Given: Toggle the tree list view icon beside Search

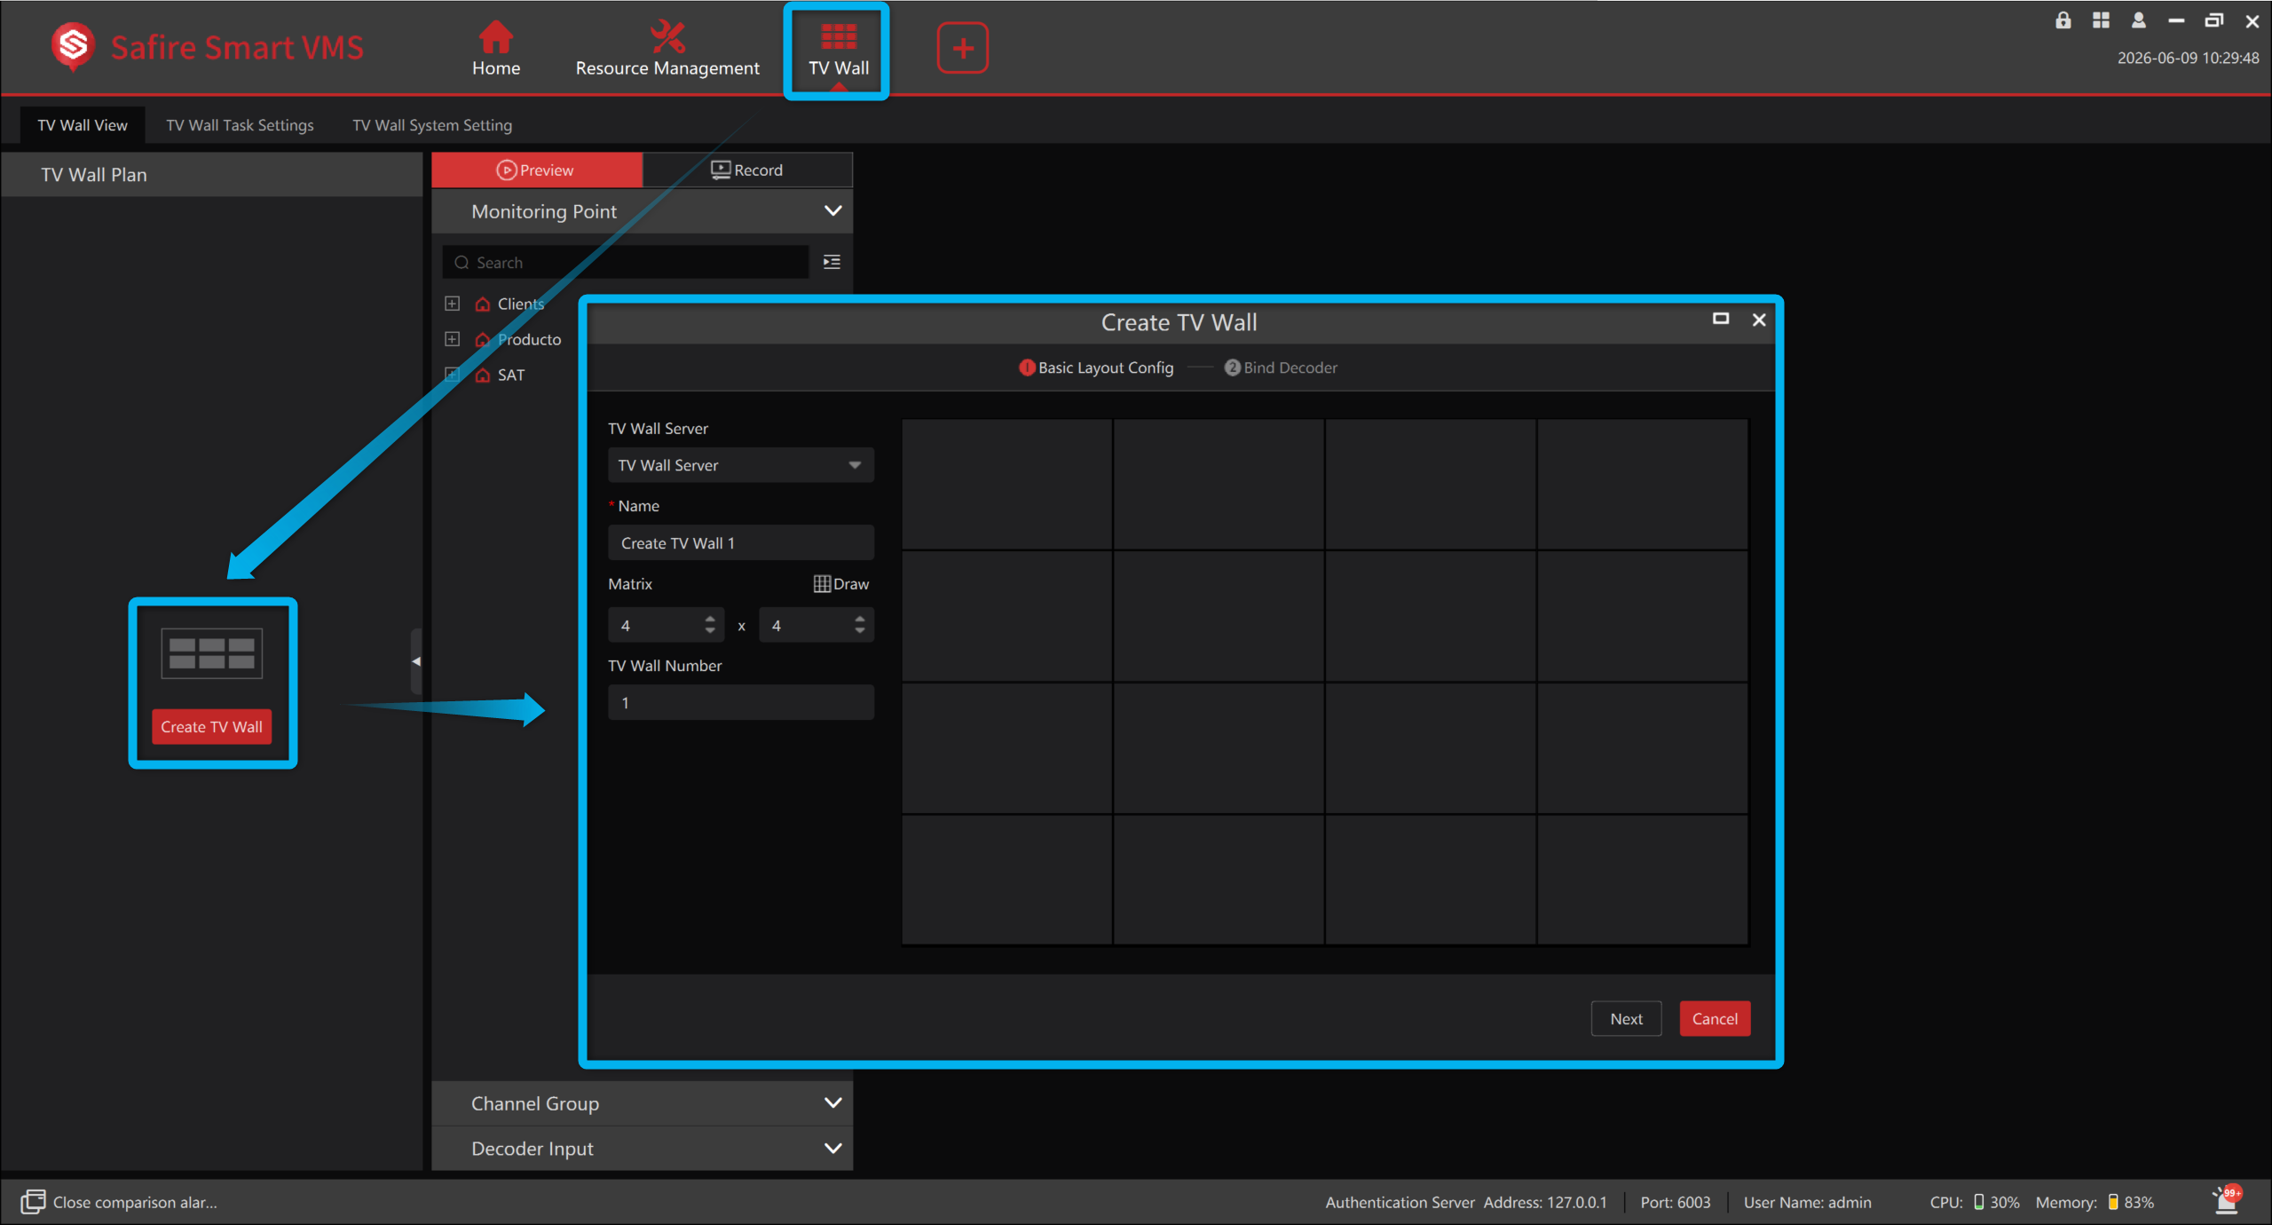Looking at the screenshot, I should click(832, 262).
